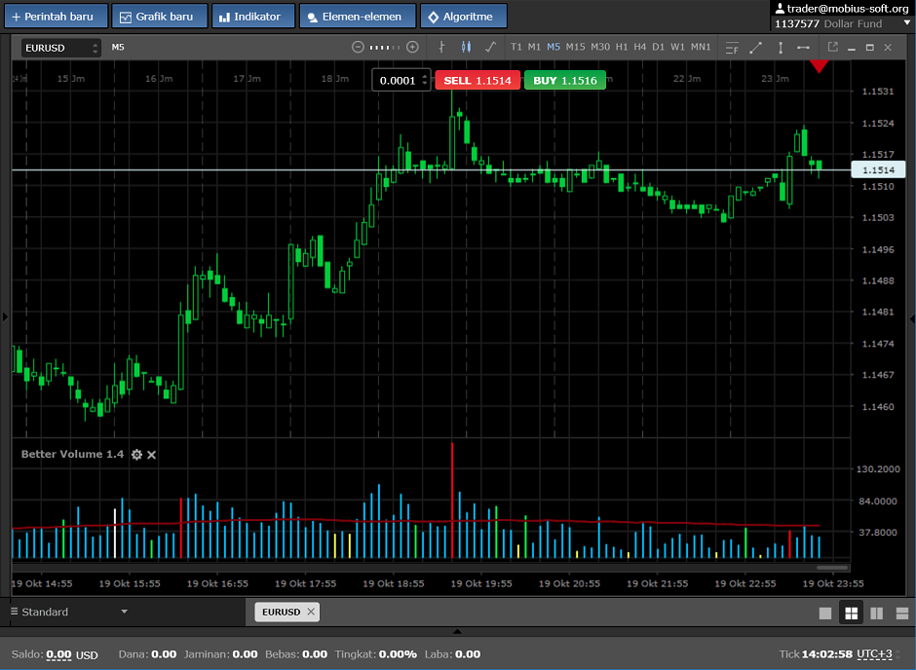
Task: Click Dana: 0.00 status entry
Action: [x=147, y=654]
